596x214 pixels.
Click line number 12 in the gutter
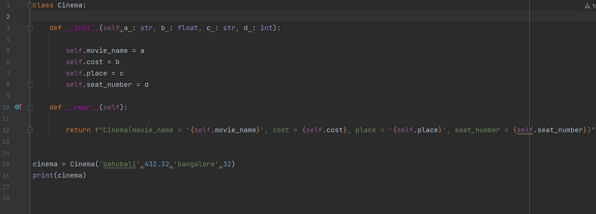pos(7,130)
